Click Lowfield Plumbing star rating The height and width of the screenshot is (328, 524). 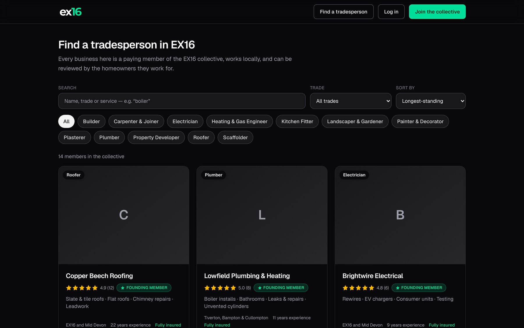pyautogui.click(x=220, y=288)
